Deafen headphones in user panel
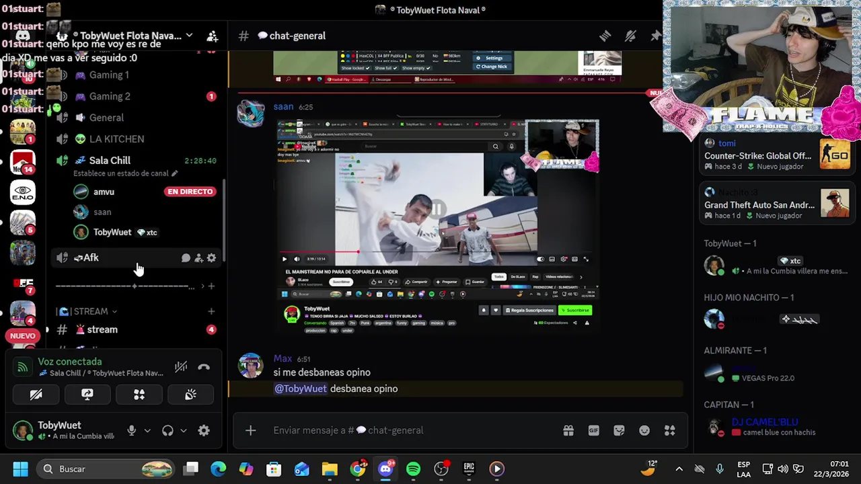Screen dimensions: 861x484 click(x=167, y=431)
